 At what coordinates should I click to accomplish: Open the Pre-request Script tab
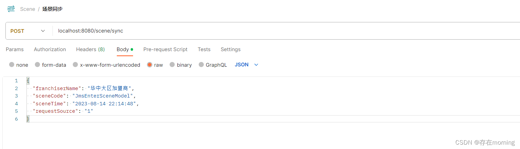point(165,49)
